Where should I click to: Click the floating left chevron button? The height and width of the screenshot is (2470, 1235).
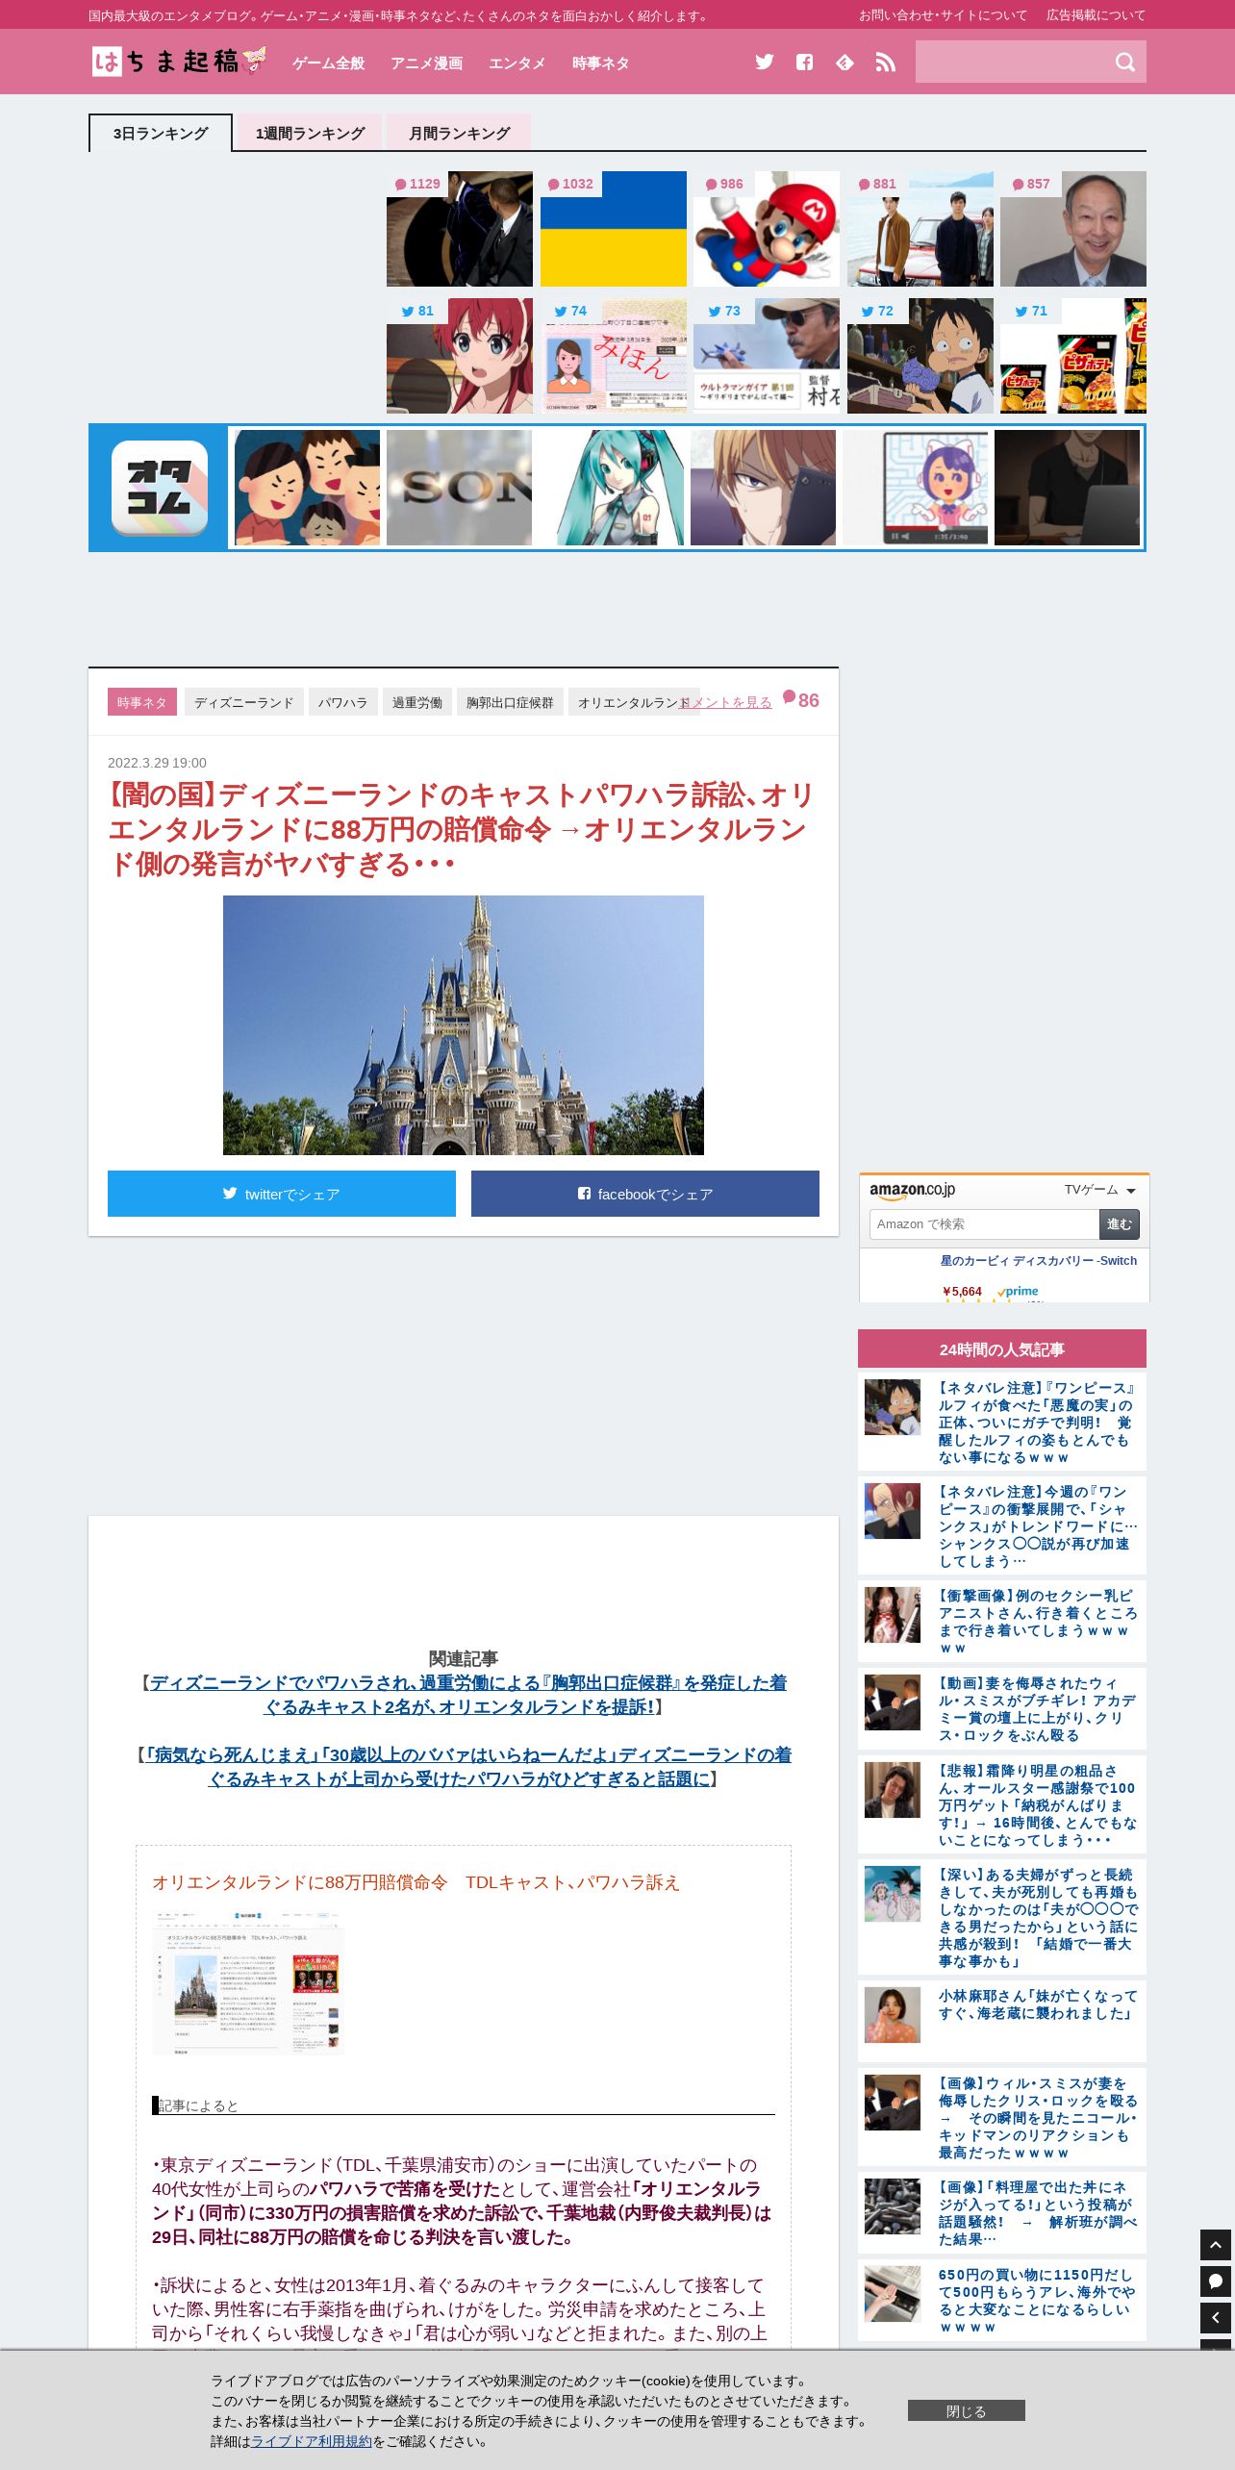click(1216, 2318)
